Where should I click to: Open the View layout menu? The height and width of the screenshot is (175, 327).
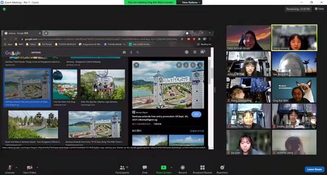(319, 9)
